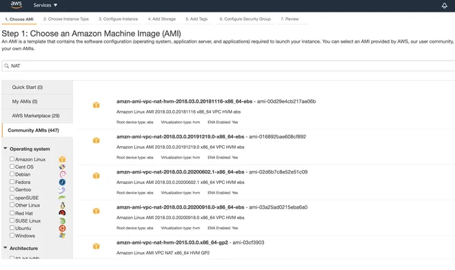455x270 pixels.
Task: Click amzn-ami-vpc-nat-2018.03.0.20200918.0 AMI title
Action: (x=180, y=207)
